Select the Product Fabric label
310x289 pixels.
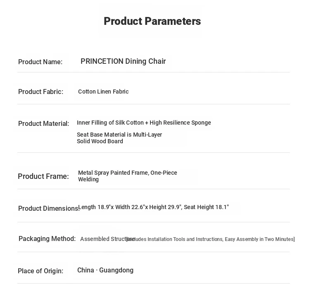(41, 92)
